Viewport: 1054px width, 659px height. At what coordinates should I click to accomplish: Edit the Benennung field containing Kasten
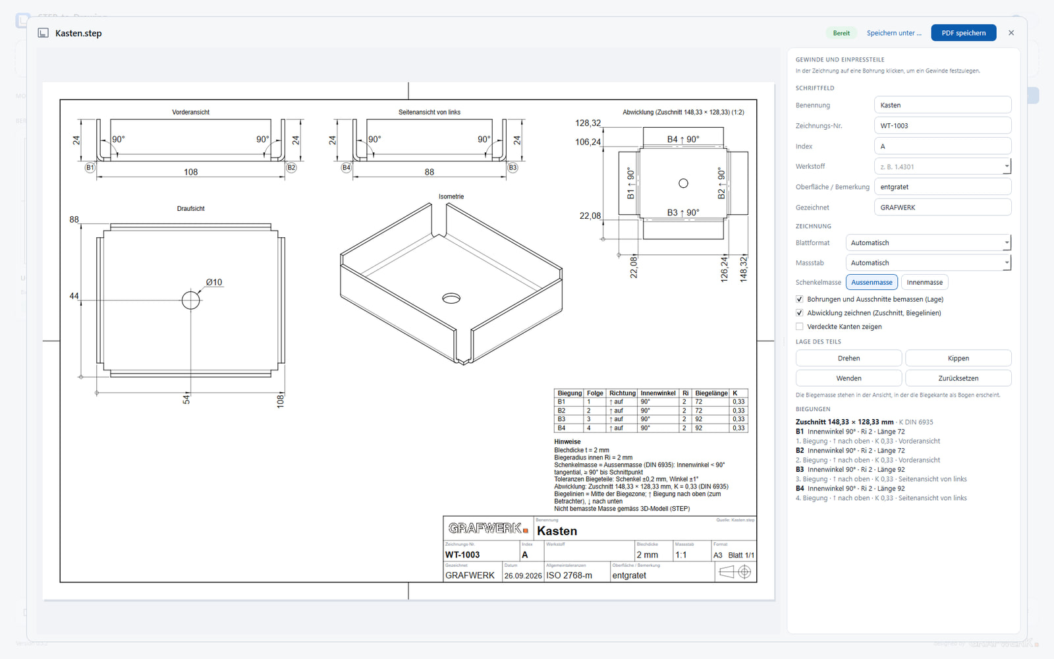coord(943,105)
